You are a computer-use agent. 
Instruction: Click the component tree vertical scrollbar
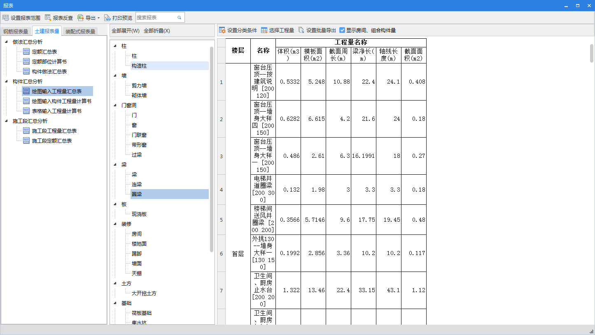[212, 148]
